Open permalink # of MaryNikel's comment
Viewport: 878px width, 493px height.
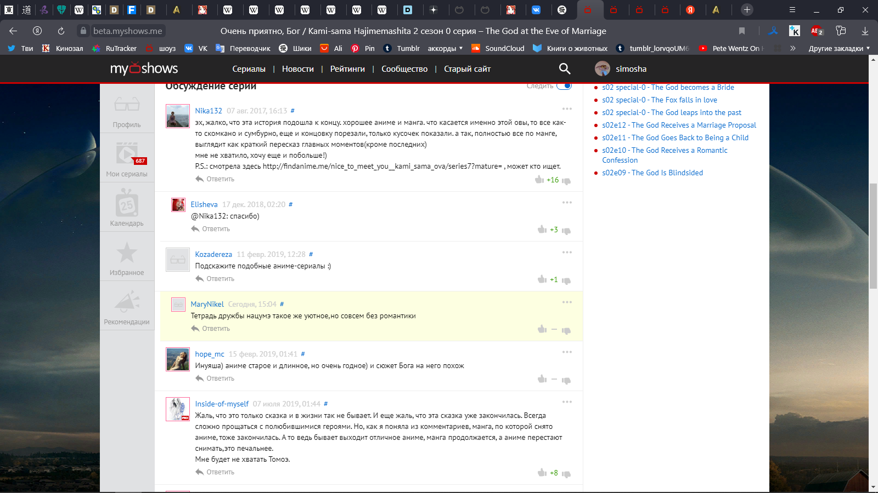(x=282, y=304)
